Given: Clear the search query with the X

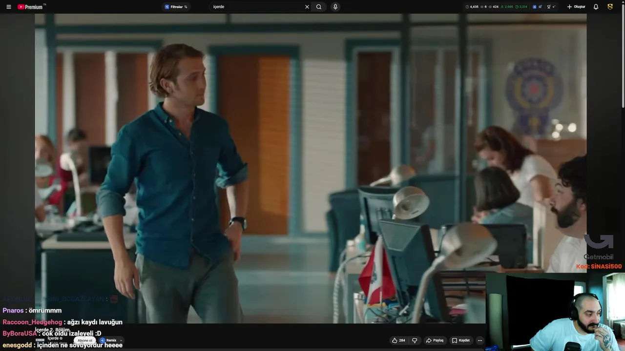Looking at the screenshot, I should (307, 7).
